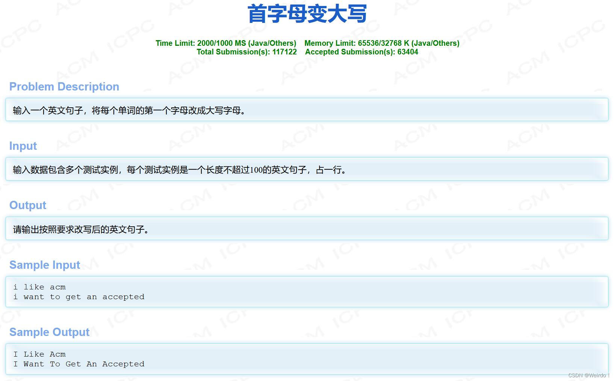Select the line 'i want to get an accepted'
This screenshot has width=615, height=381.
(79, 297)
